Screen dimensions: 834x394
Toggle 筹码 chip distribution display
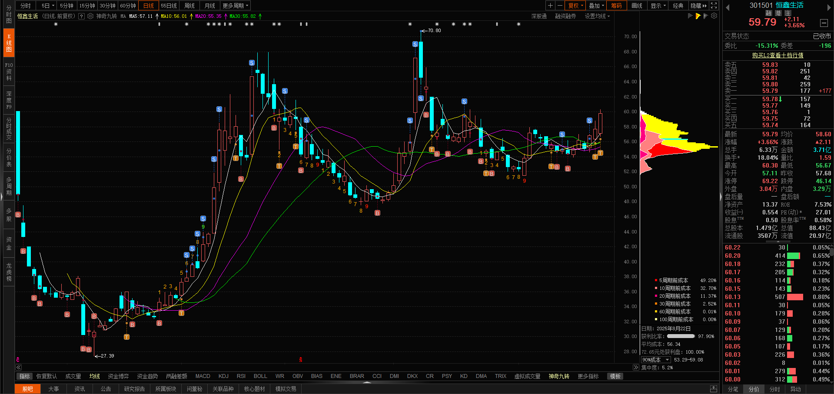click(x=616, y=6)
